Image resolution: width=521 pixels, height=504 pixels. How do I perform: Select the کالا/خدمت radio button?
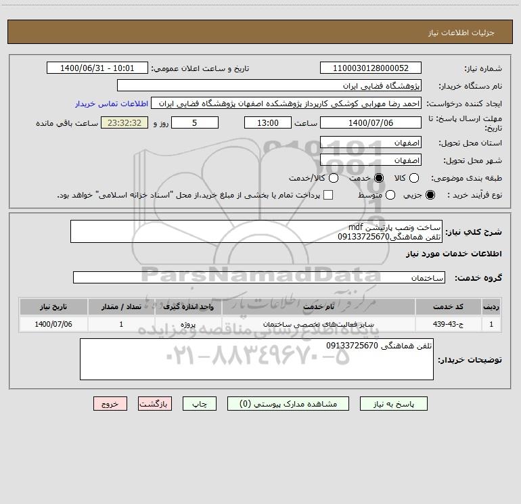334,178
